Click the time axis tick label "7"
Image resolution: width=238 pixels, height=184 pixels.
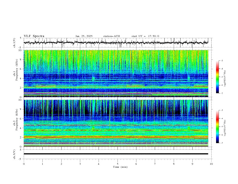[x=155, y=164]
